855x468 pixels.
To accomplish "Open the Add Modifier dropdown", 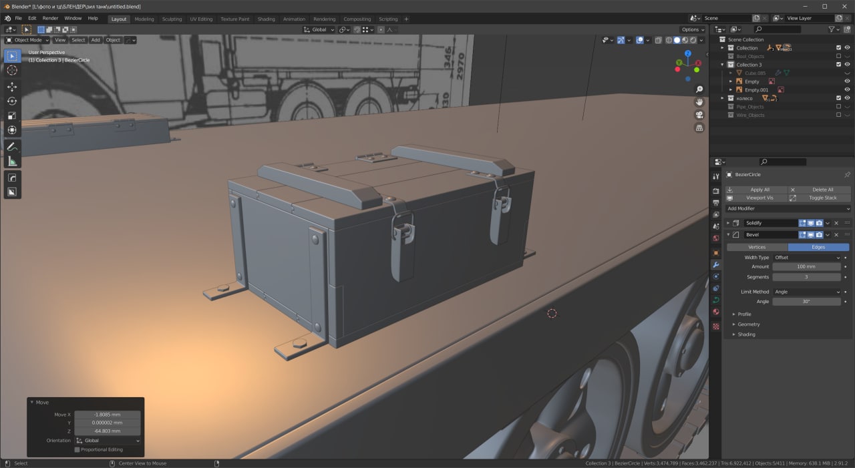I will (x=788, y=208).
